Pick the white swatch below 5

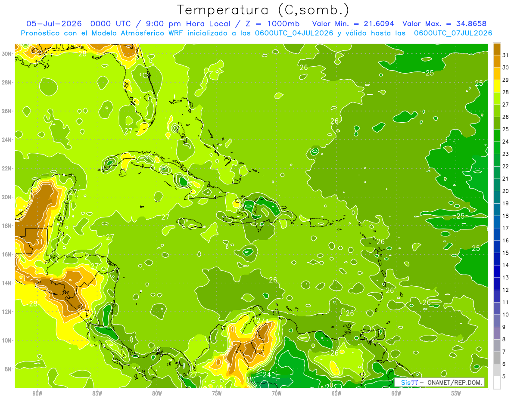(497, 383)
